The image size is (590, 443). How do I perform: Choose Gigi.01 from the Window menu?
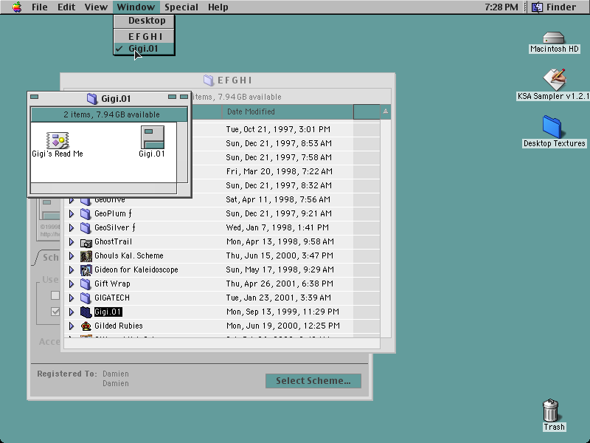click(x=144, y=49)
